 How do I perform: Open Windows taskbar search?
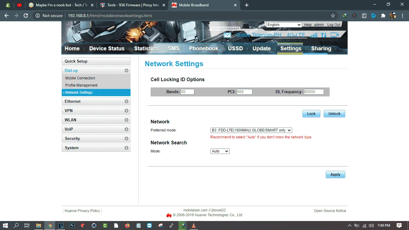(16, 226)
